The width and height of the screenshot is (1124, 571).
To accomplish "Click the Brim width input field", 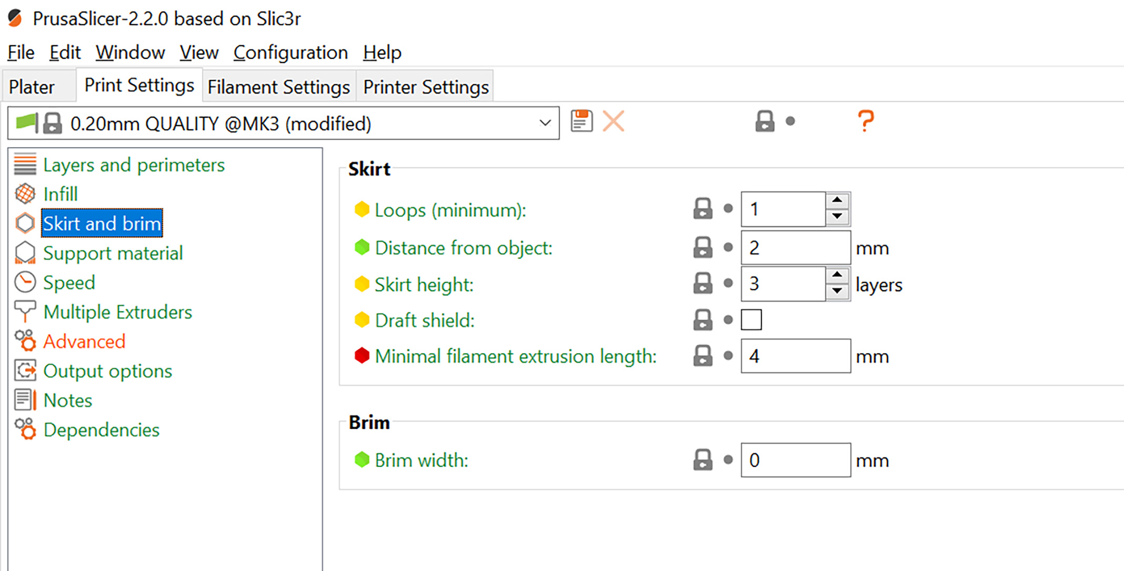I will point(795,460).
